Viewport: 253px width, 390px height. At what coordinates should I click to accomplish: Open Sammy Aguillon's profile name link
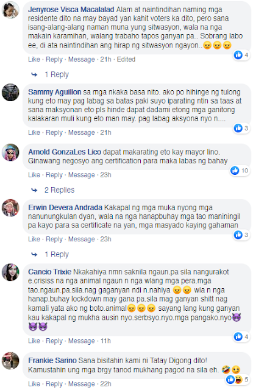[x=54, y=92]
